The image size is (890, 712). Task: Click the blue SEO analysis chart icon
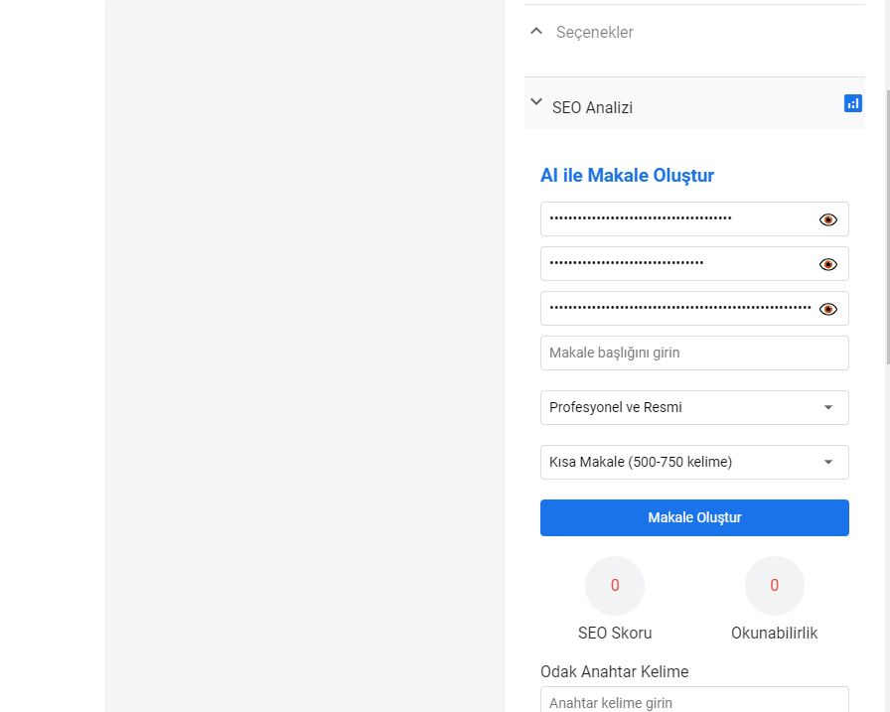coord(852,103)
